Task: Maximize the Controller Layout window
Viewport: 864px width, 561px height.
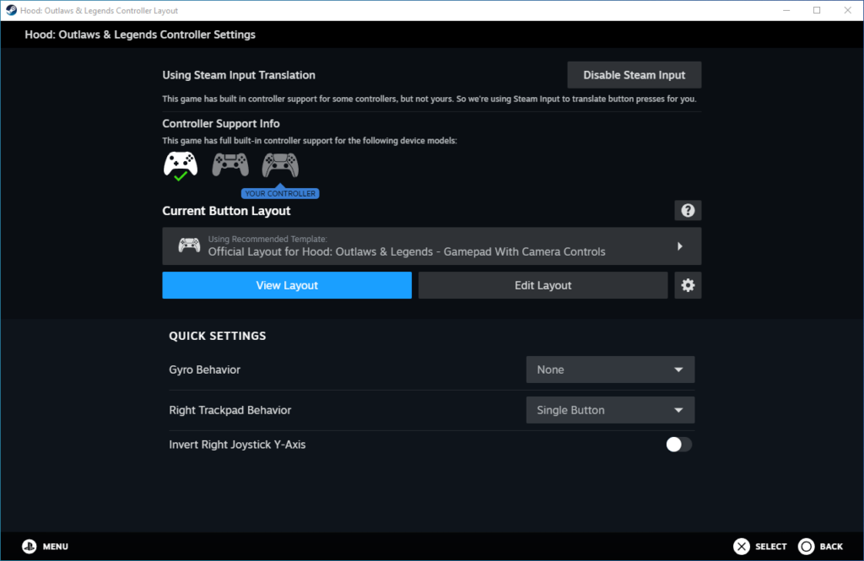Action: point(817,10)
